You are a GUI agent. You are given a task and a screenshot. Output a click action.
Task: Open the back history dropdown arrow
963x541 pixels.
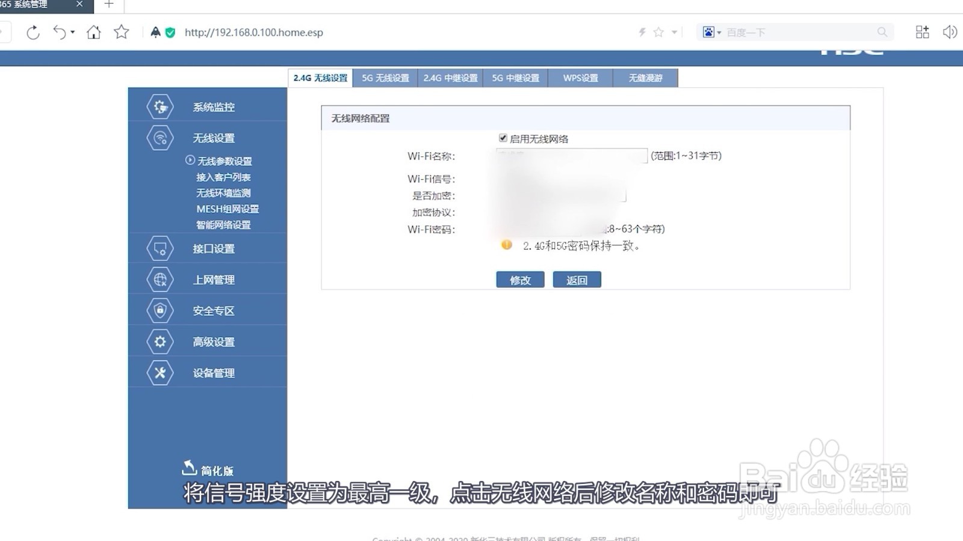(73, 32)
